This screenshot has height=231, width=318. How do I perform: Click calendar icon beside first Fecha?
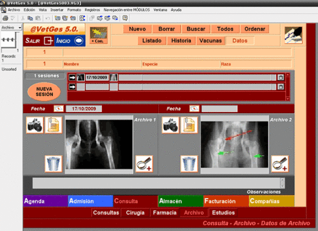point(58,108)
